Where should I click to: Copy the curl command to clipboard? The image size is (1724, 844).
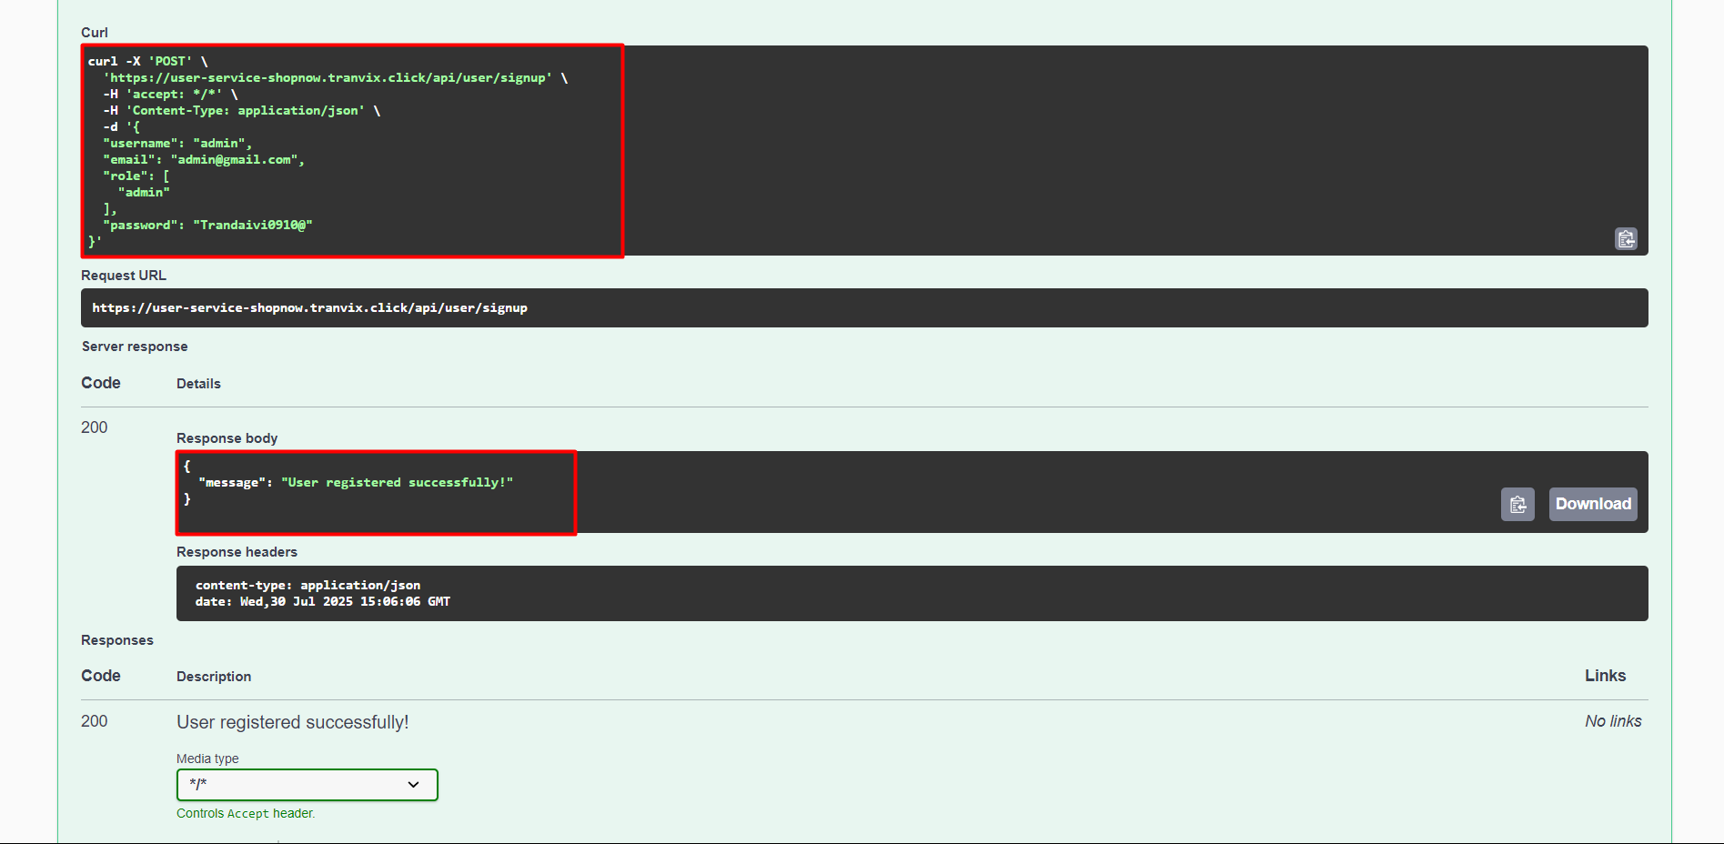pyautogui.click(x=1626, y=239)
